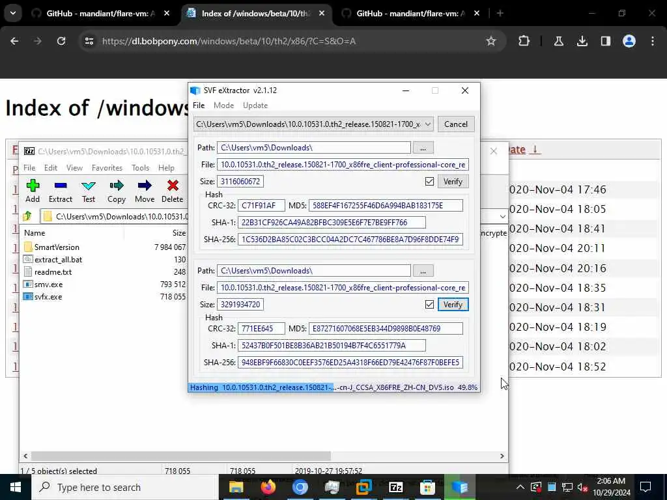The image size is (667, 500).
Task: Click the 7-Zip taskbar icon
Action: point(395,487)
